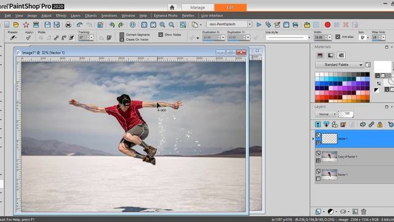The height and width of the screenshot is (222, 394).
Task: Swap materials with the black-white icon
Action: coord(376,90)
